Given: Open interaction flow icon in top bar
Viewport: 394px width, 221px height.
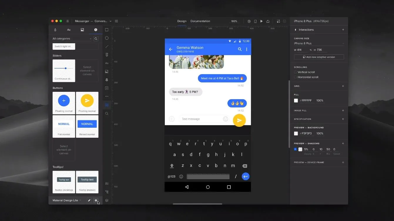Looking at the screenshot, I should pos(278,21).
